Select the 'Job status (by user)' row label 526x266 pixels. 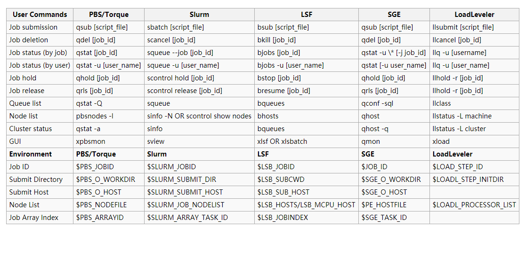tap(40, 65)
